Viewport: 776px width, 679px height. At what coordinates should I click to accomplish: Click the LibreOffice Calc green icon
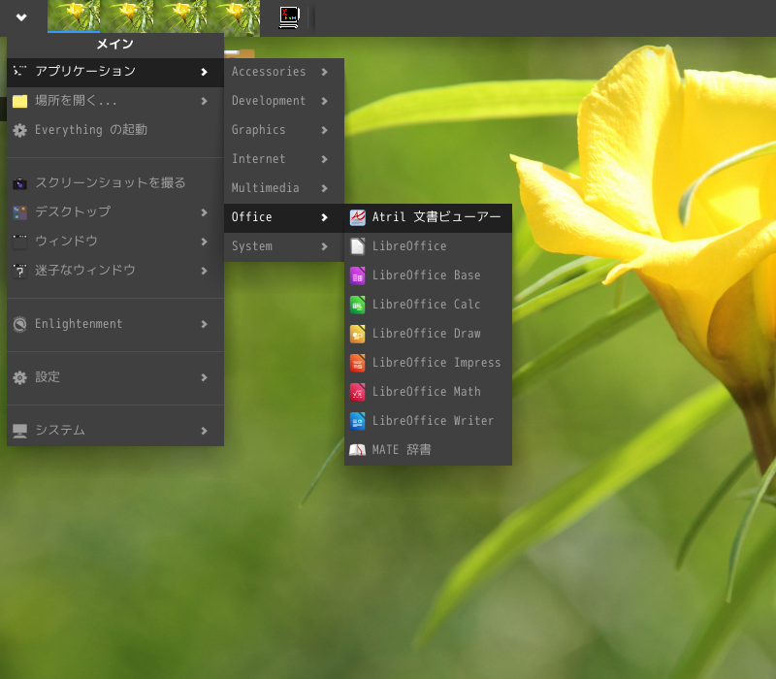click(x=357, y=305)
